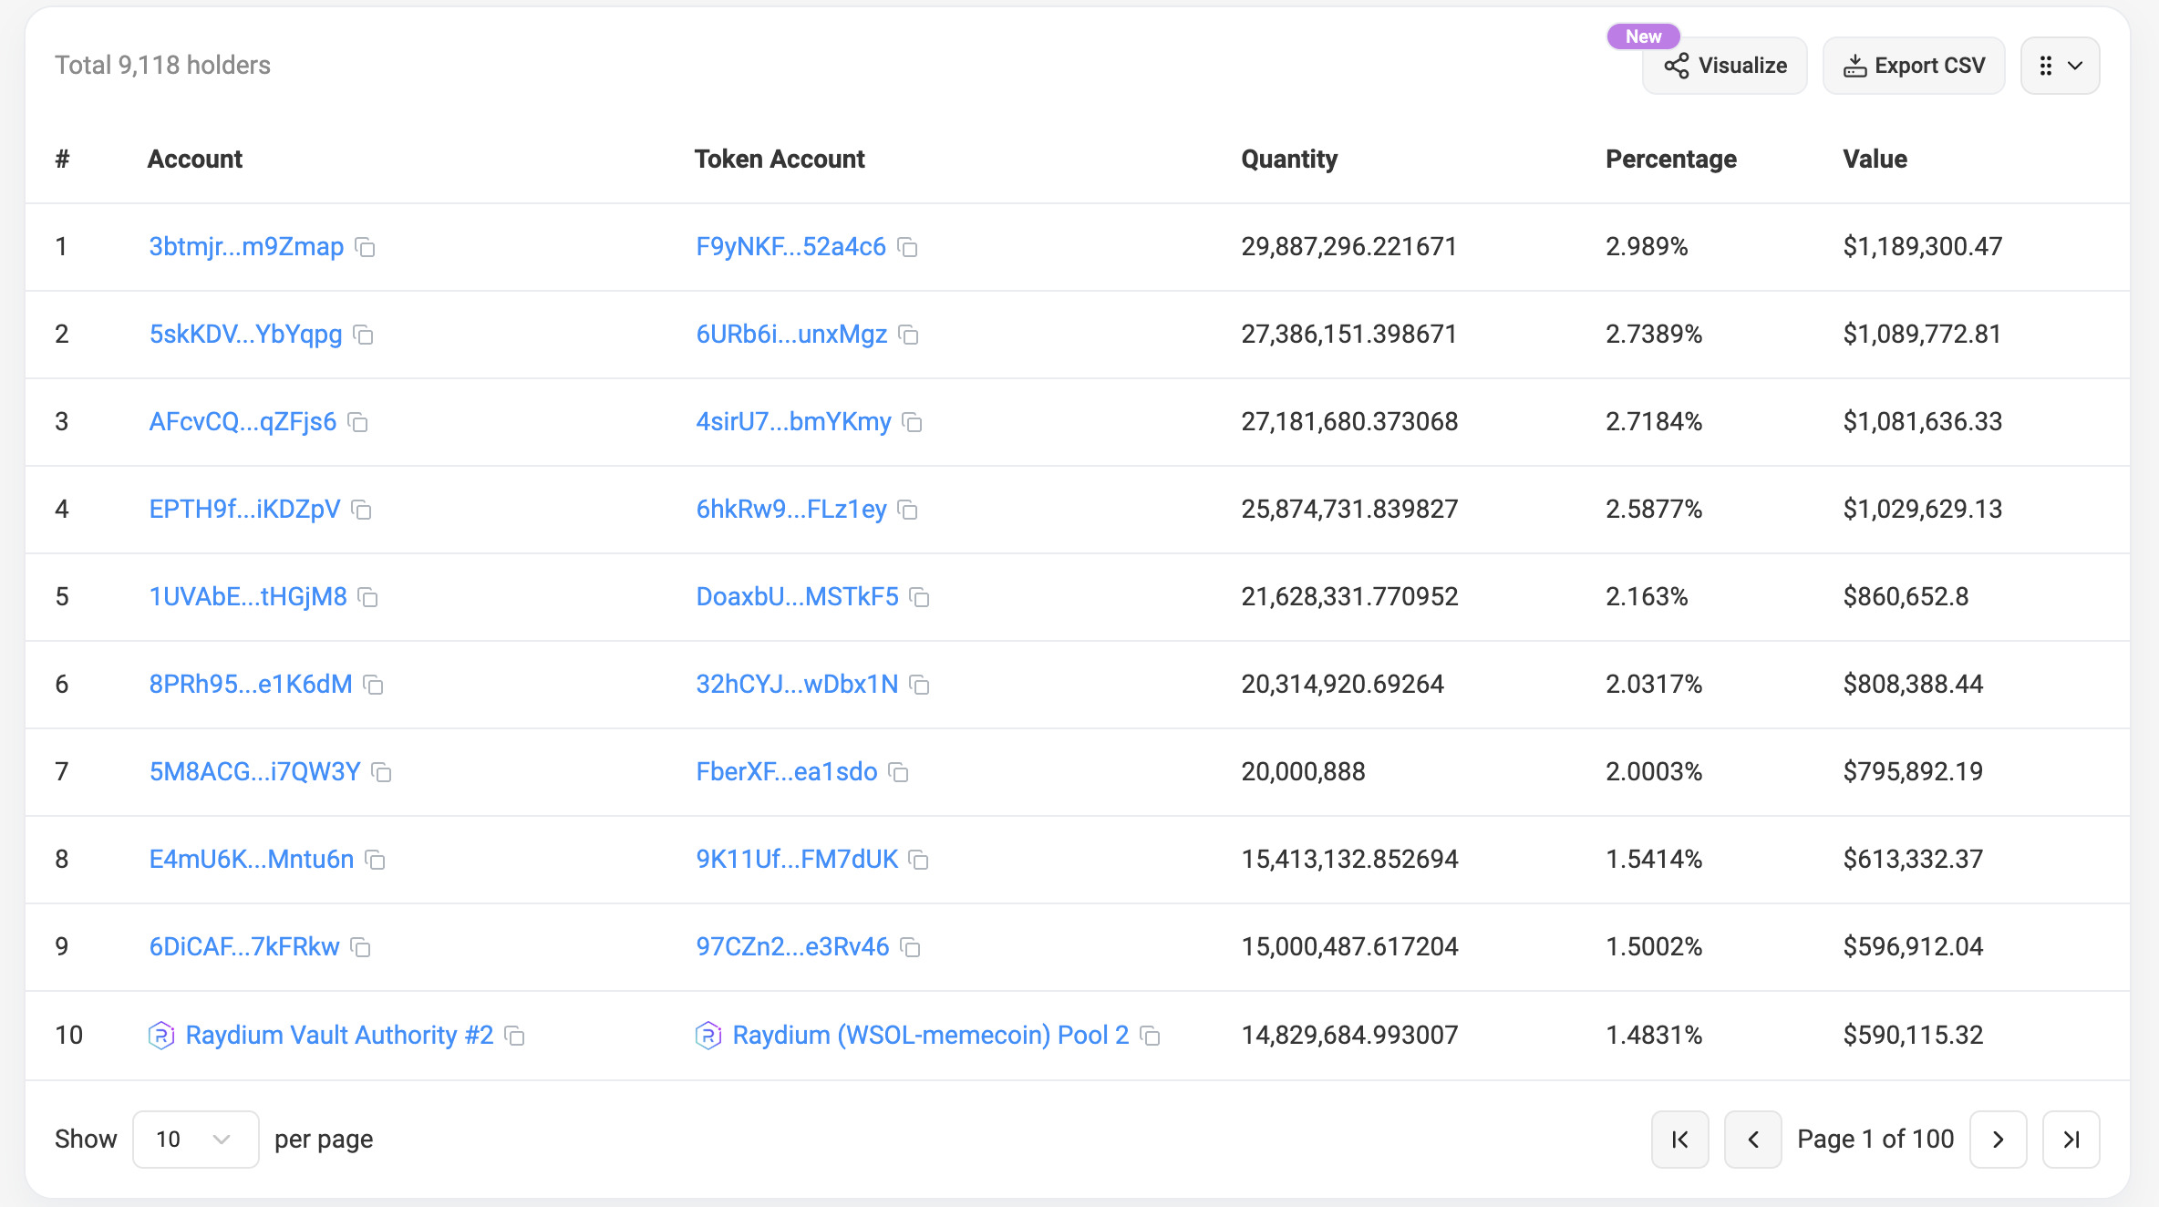
Task: Copy token account FberXF...ea1sdo
Action: click(x=898, y=772)
